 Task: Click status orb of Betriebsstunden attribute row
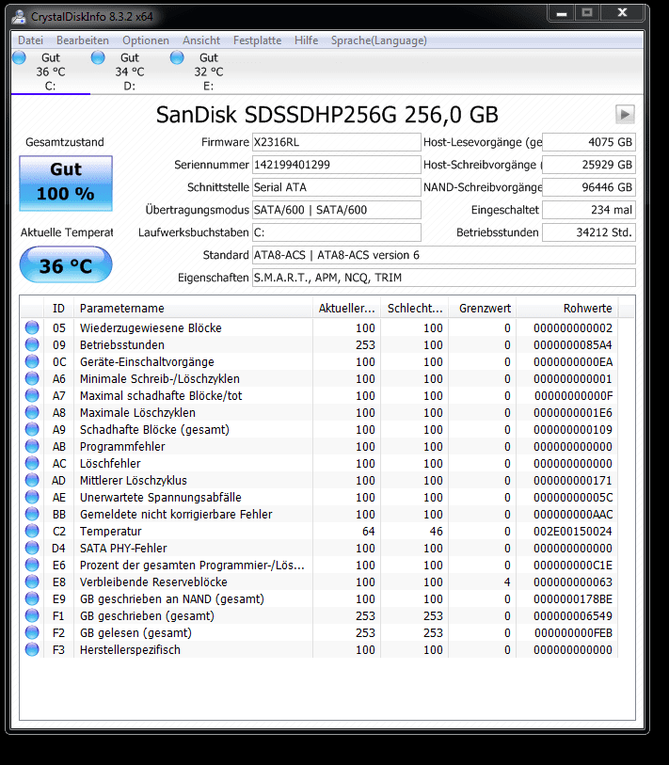pyautogui.click(x=32, y=344)
